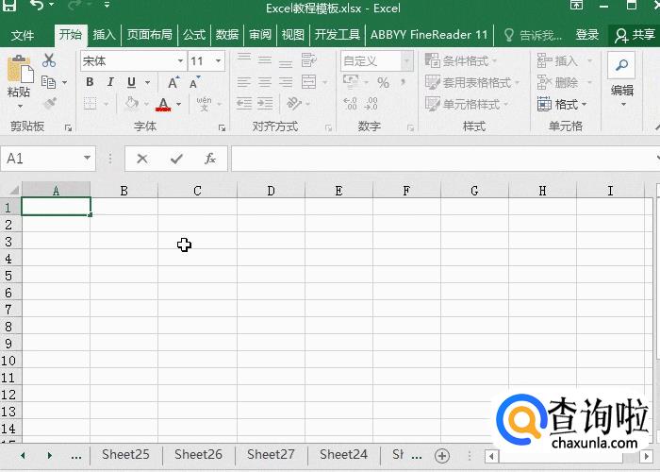
Task: Click the 登录 sign-in link
Action: (586, 35)
